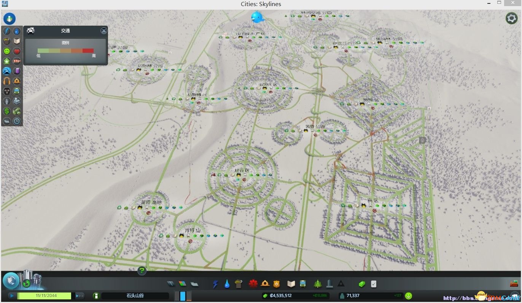The width and height of the screenshot is (522, 303).
Task: Click the red high-traffic legend color
Action: [x=88, y=51]
